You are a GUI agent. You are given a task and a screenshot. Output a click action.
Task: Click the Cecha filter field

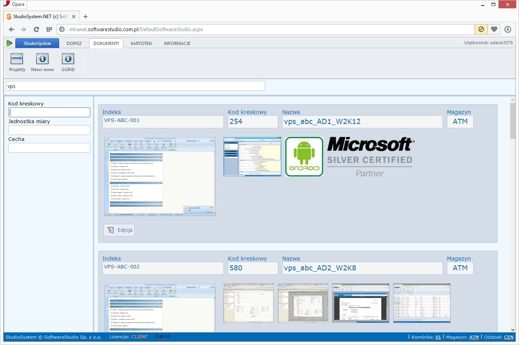point(49,148)
